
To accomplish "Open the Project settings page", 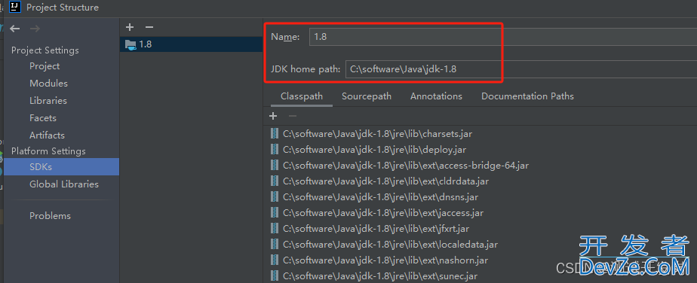I will point(45,66).
